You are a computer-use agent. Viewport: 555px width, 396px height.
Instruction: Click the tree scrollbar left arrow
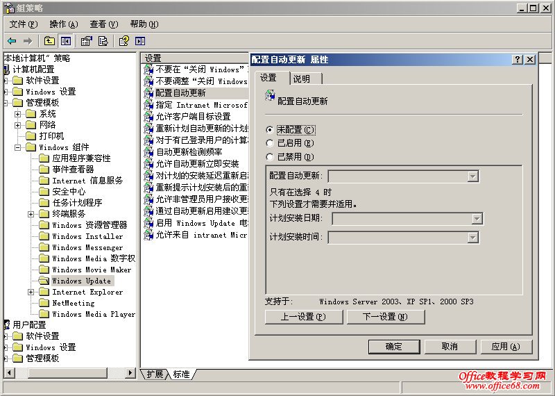click(x=9, y=372)
